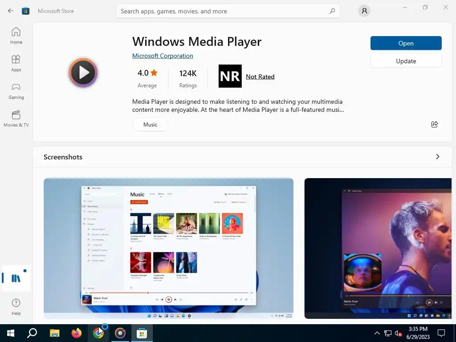Open Microsoft Corporation publisher link
This screenshot has height=342, width=456.
click(x=163, y=56)
